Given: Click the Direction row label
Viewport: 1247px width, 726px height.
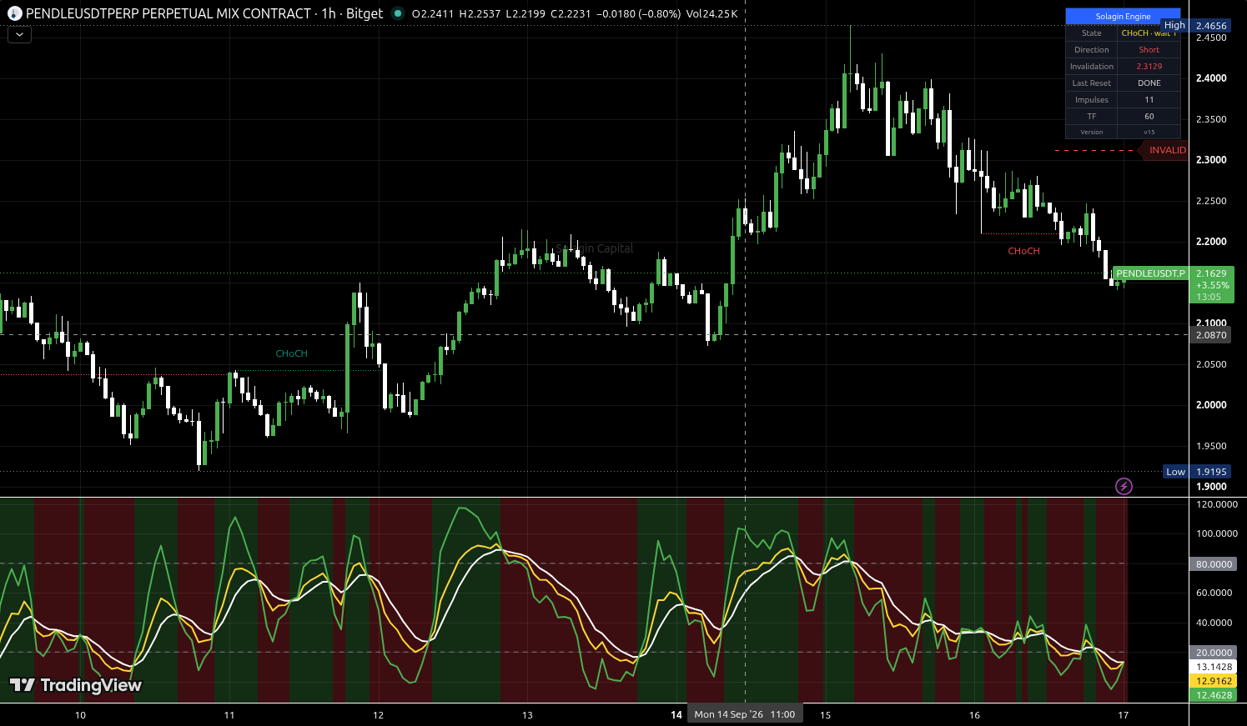Looking at the screenshot, I should click(x=1092, y=50).
